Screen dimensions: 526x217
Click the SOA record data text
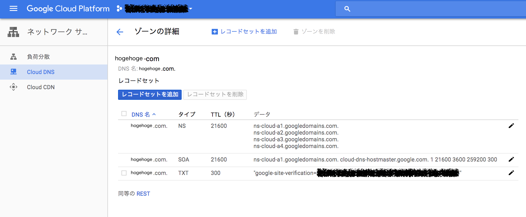tap(375, 160)
